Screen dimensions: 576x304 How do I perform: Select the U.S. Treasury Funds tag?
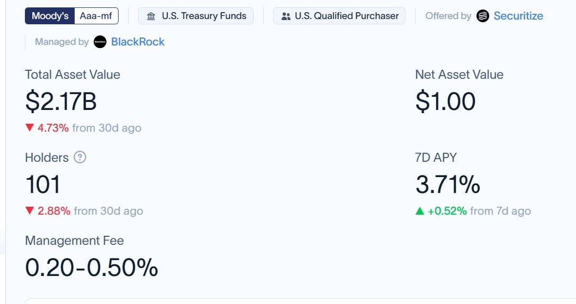pyautogui.click(x=196, y=16)
